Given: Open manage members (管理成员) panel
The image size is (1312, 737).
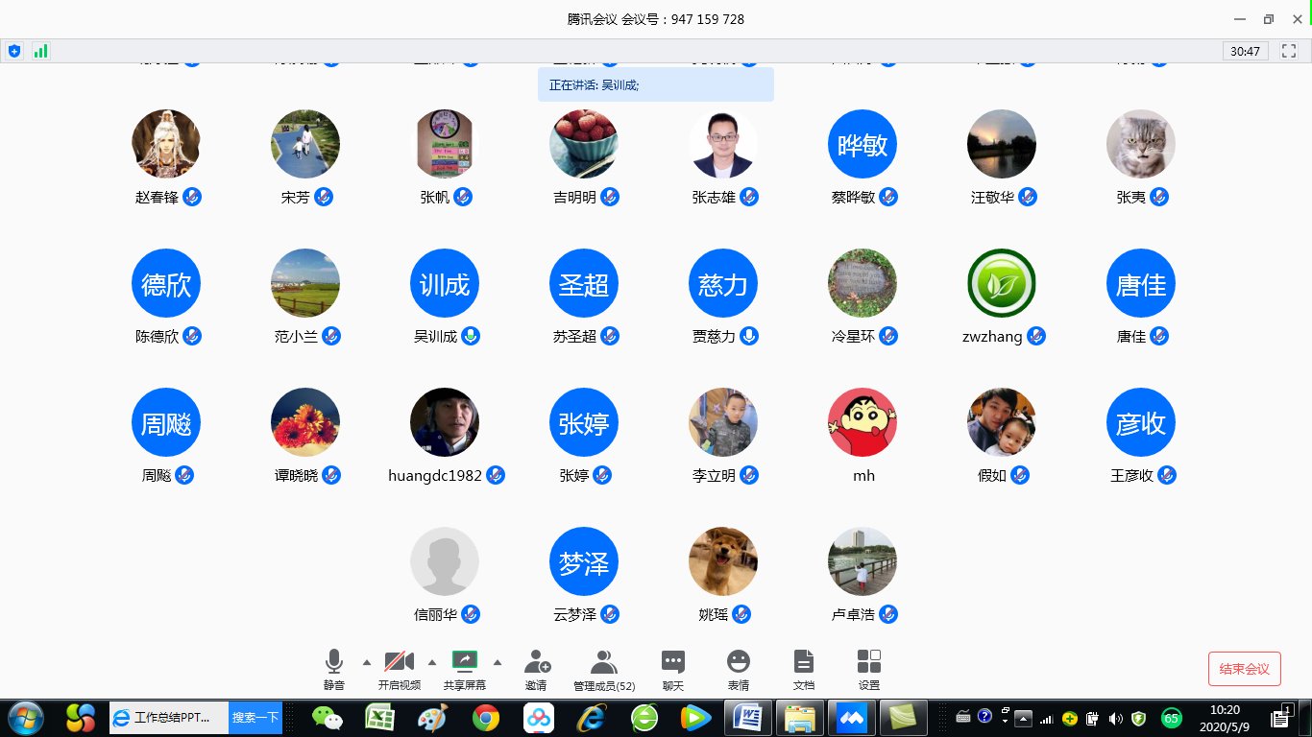Looking at the screenshot, I should [x=603, y=662].
